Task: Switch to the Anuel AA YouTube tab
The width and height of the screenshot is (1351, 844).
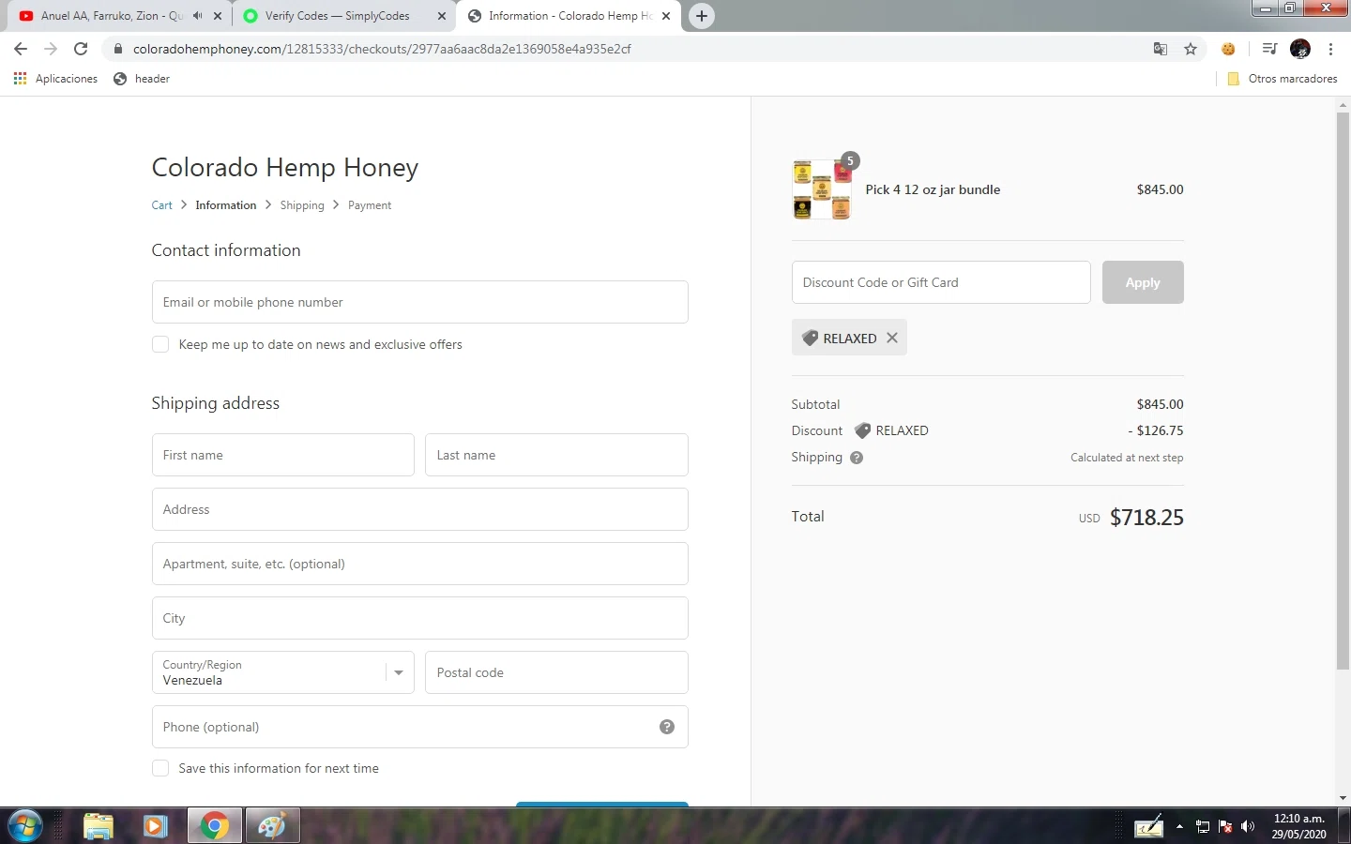Action: click(x=121, y=16)
